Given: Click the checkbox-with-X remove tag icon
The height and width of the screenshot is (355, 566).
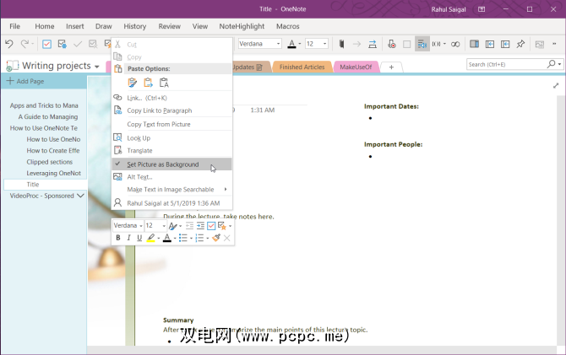Looking at the screenshot, I should (93, 44).
